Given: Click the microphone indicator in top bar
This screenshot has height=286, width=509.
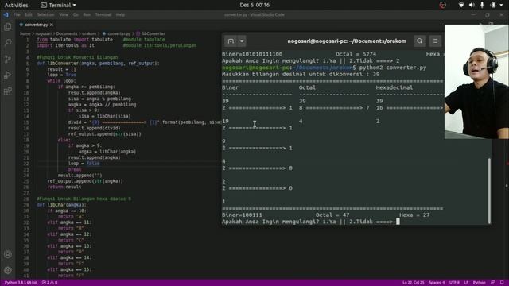Looking at the screenshot, I should (482, 5).
